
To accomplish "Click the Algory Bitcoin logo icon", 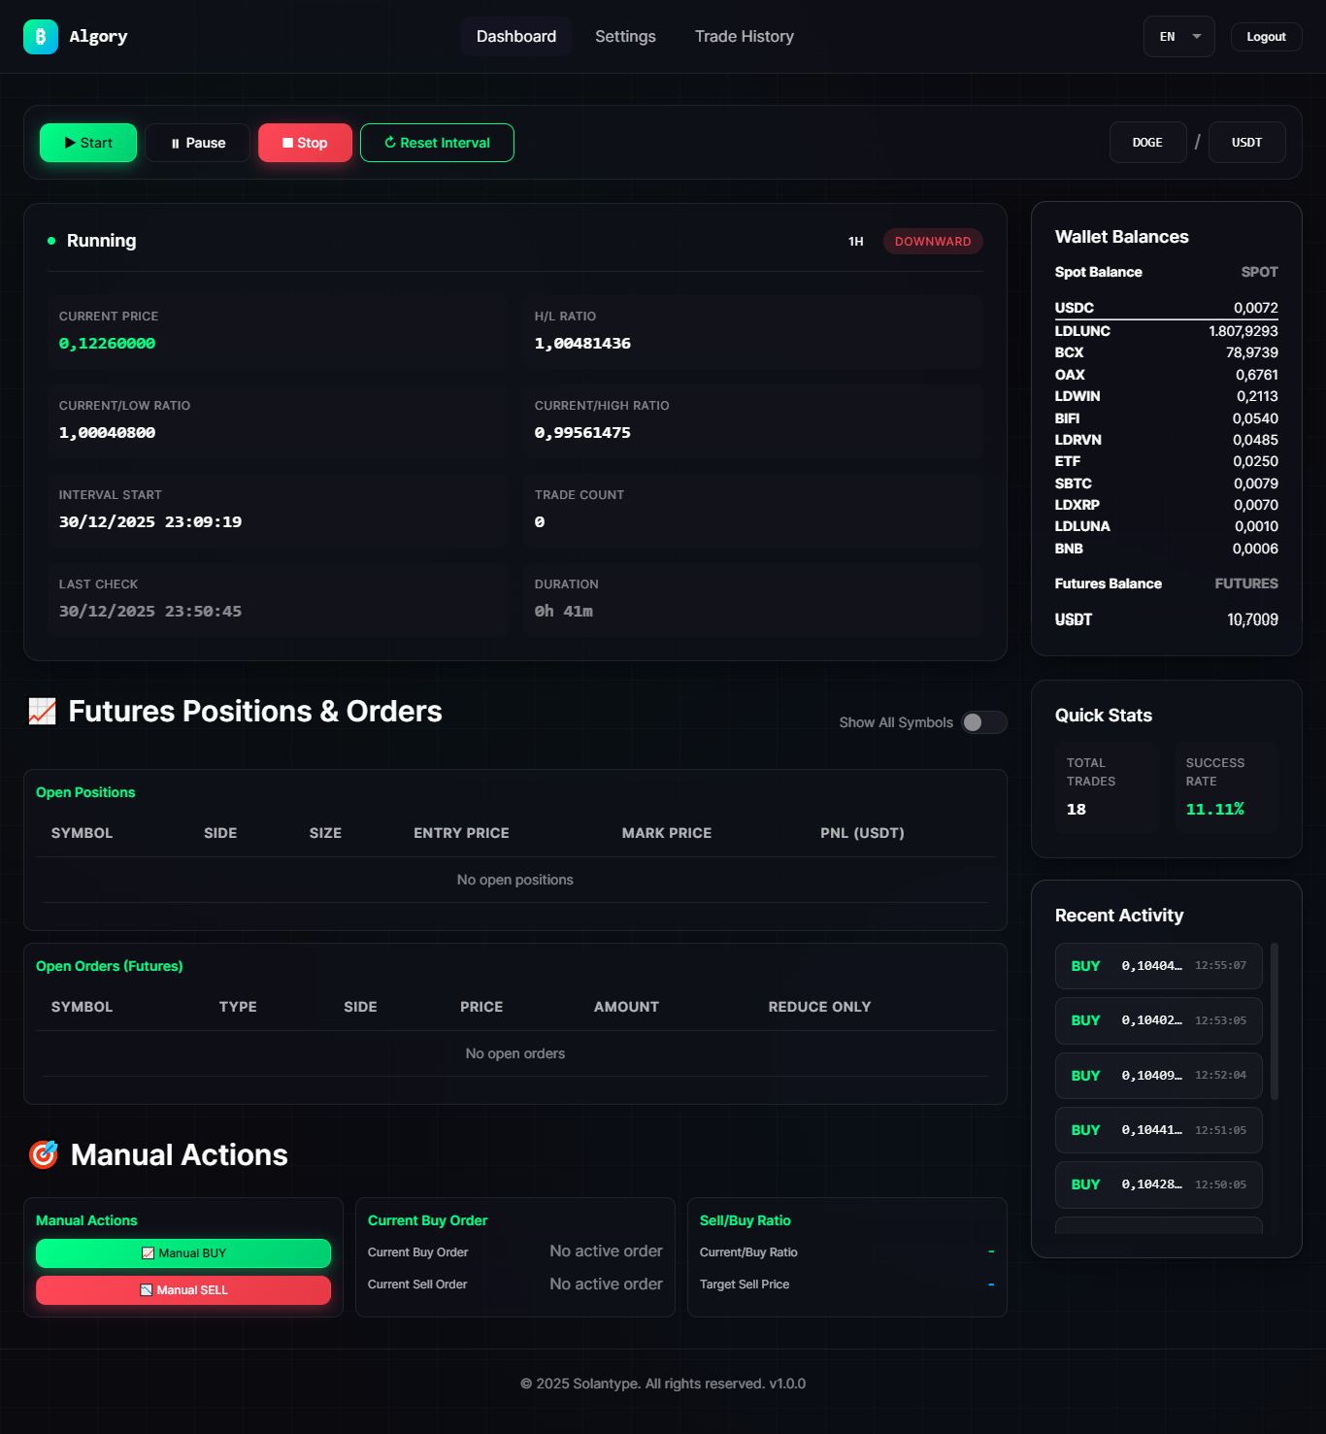I will click(x=41, y=37).
